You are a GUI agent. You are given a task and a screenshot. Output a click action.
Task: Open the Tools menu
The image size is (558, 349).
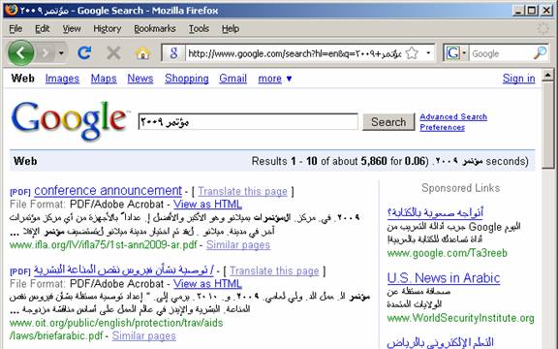pyautogui.click(x=199, y=29)
